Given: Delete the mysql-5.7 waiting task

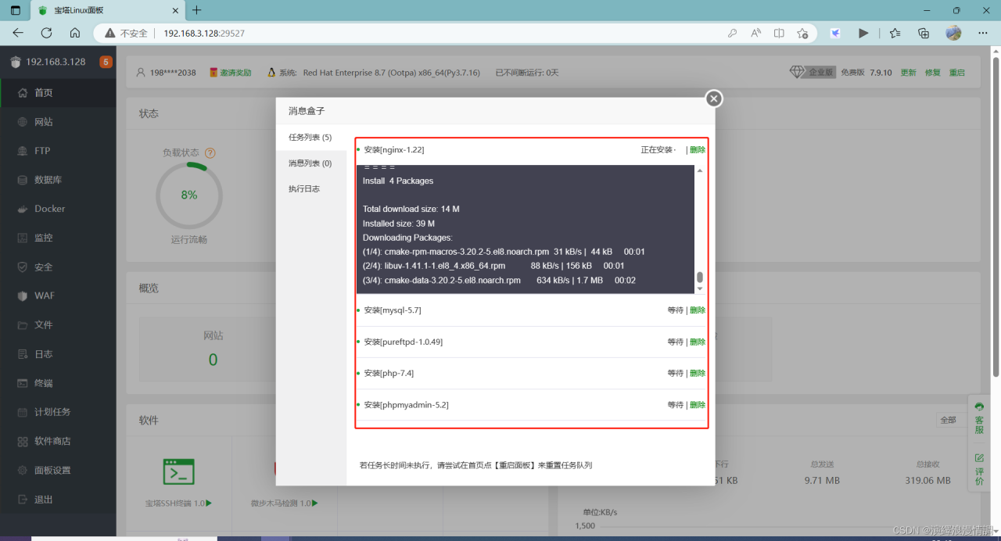Looking at the screenshot, I should tap(698, 310).
